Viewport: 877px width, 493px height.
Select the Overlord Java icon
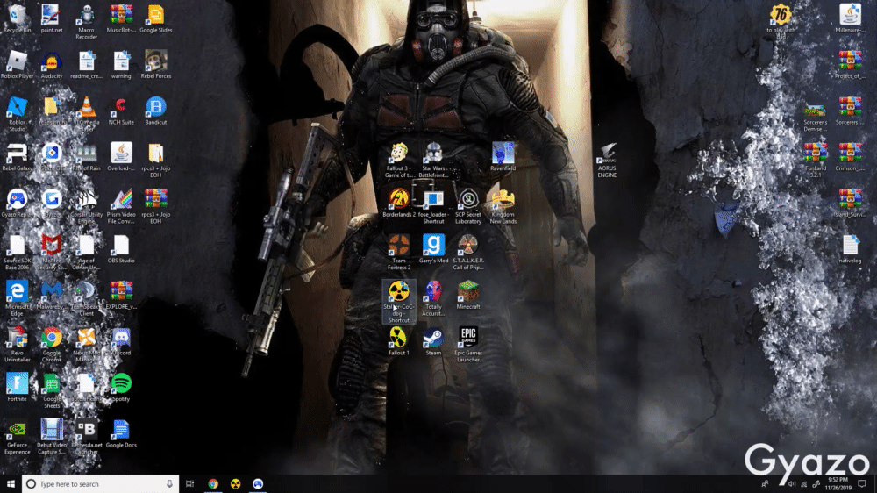pyautogui.click(x=121, y=157)
